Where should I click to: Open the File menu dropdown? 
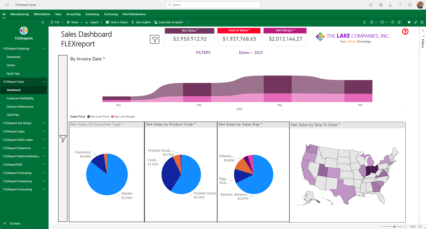tap(57, 22)
